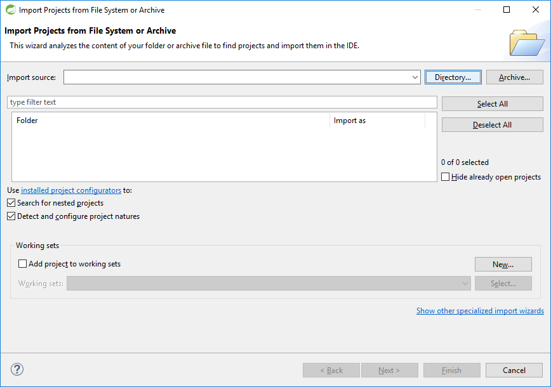Image resolution: width=551 pixels, height=387 pixels.
Task: Open installed project configurators link
Action: click(x=71, y=190)
